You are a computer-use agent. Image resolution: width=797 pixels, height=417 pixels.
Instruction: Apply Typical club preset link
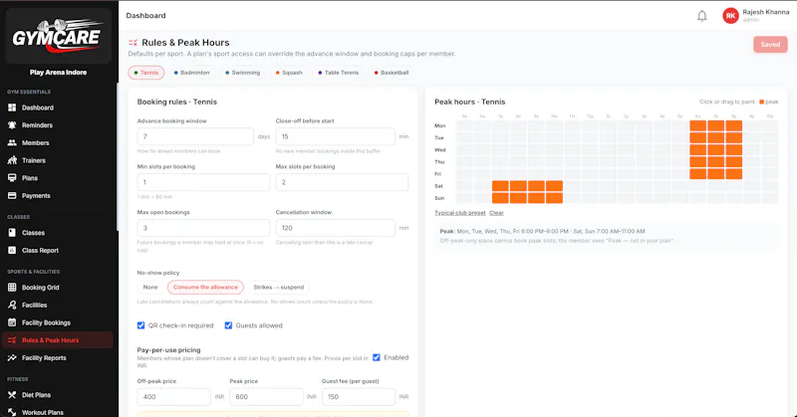(x=459, y=213)
